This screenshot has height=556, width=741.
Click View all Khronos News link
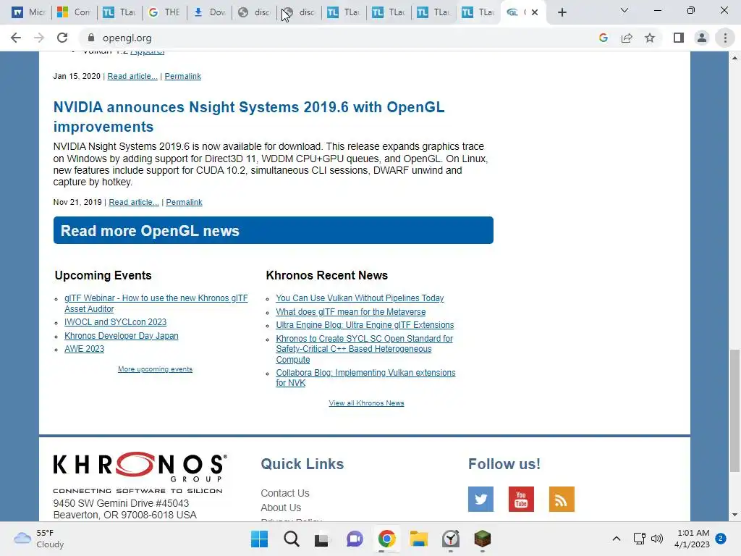pyautogui.click(x=366, y=403)
